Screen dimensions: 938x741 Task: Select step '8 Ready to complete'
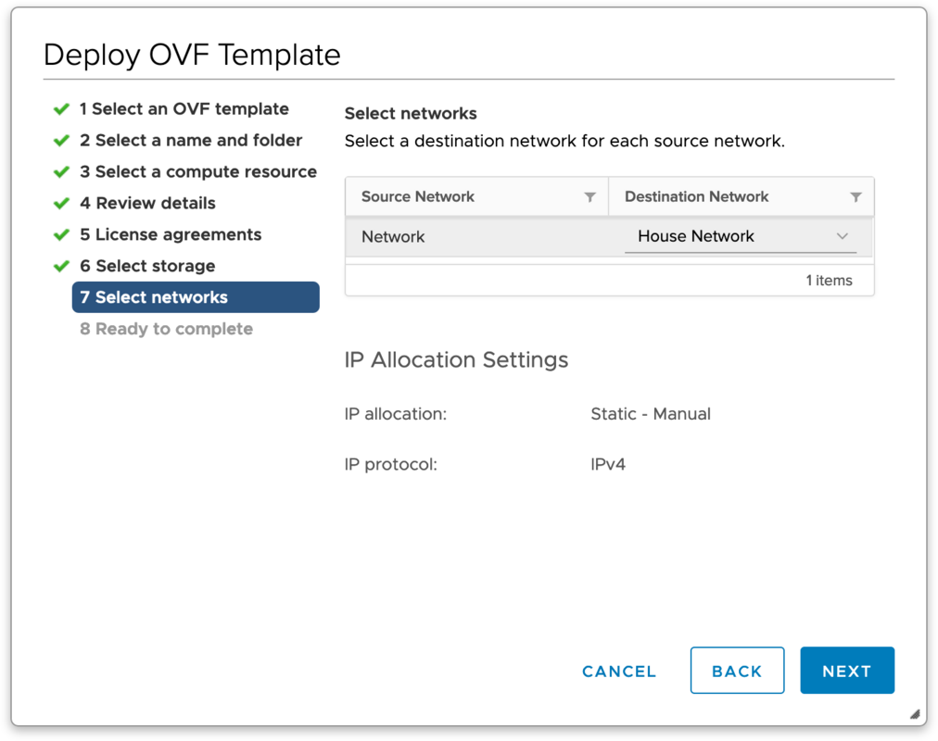(166, 329)
